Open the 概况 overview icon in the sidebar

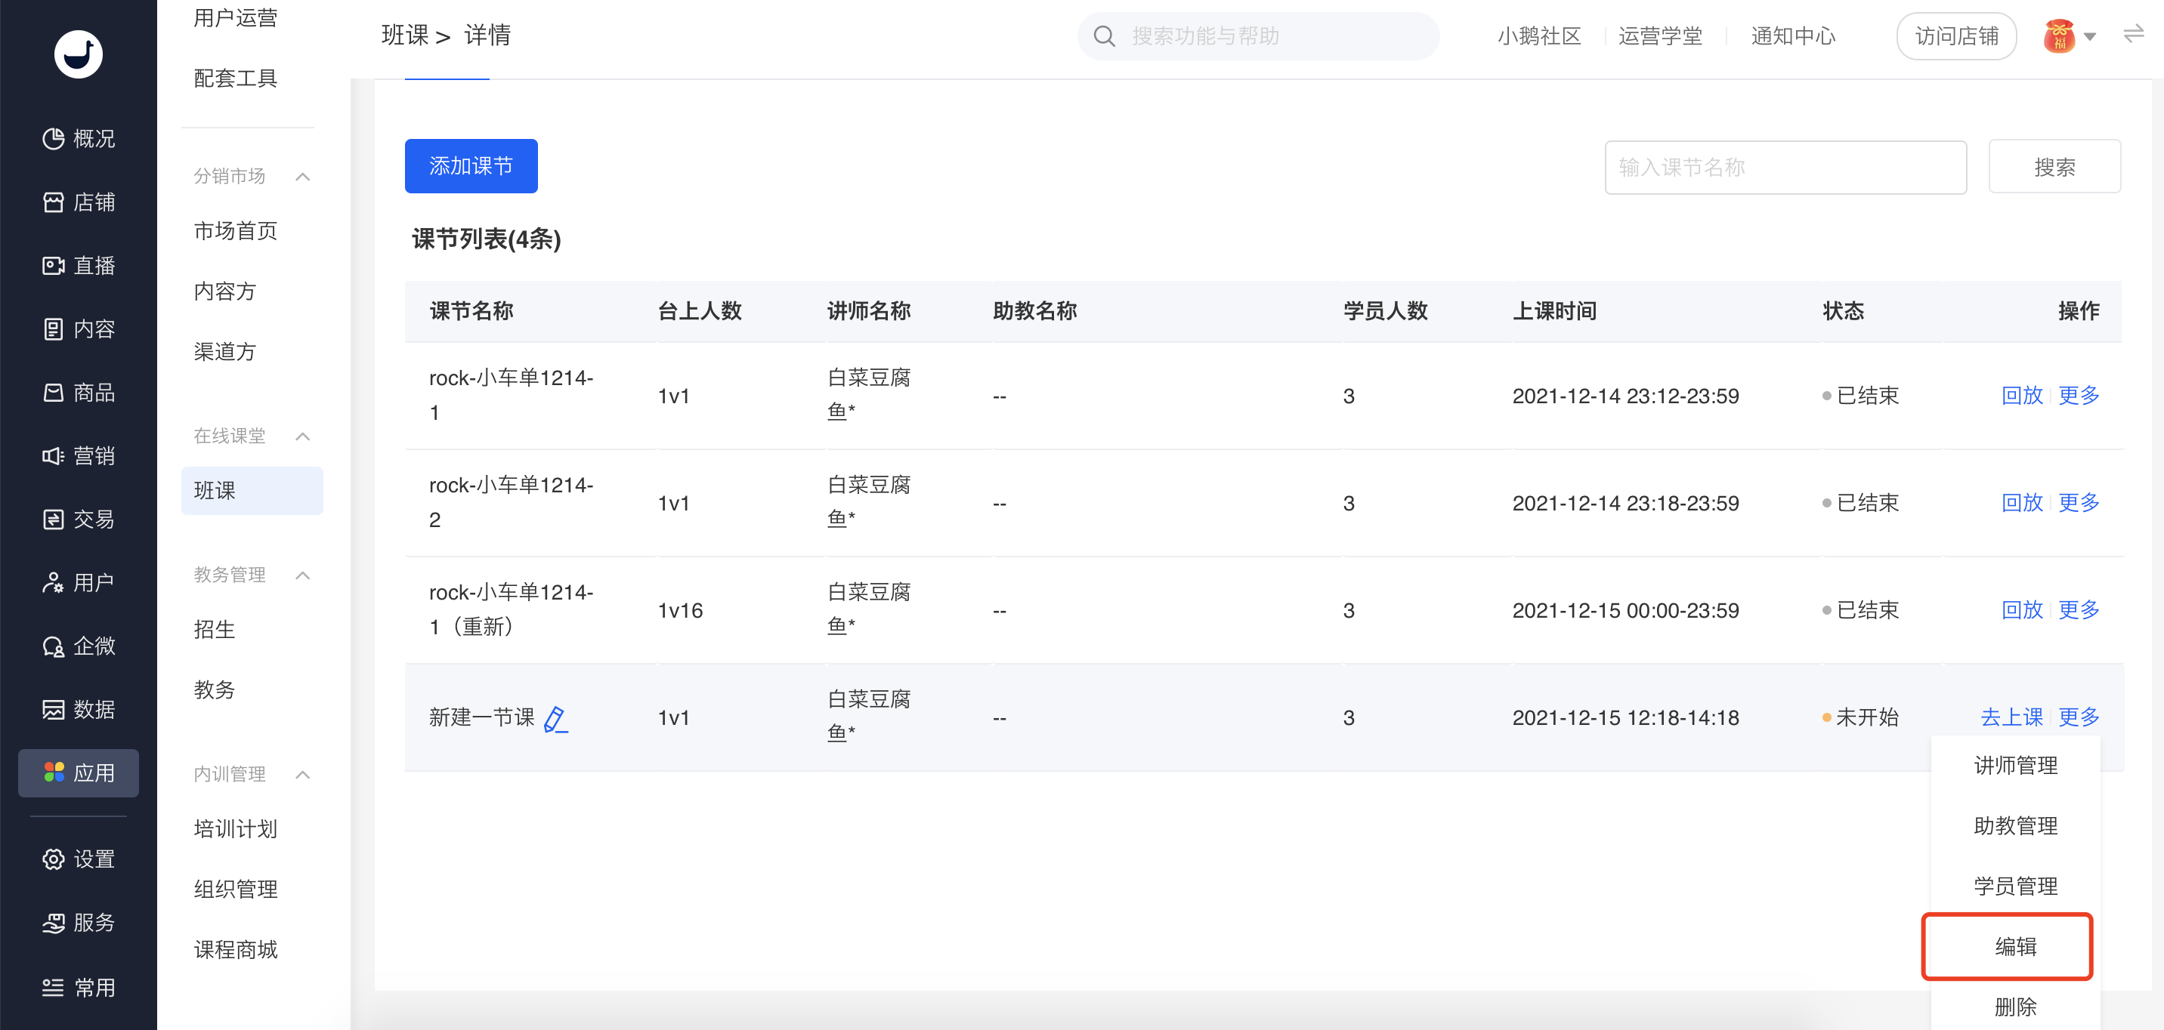(54, 138)
